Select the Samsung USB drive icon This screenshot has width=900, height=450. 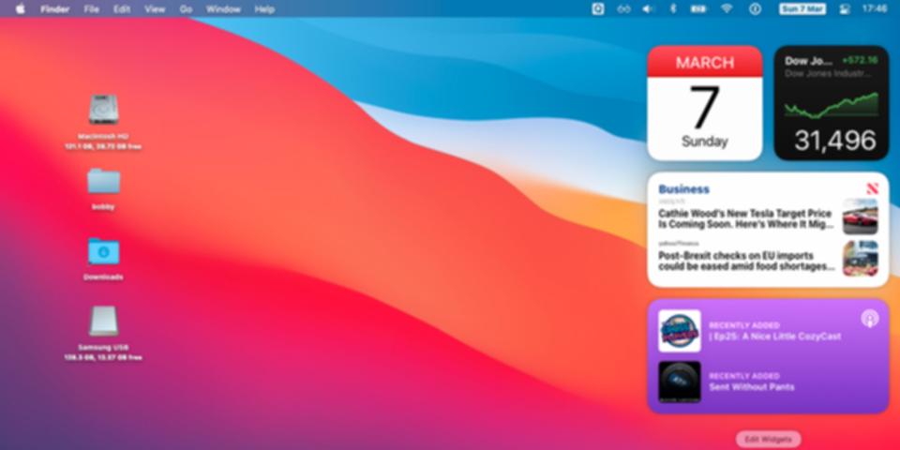[103, 321]
